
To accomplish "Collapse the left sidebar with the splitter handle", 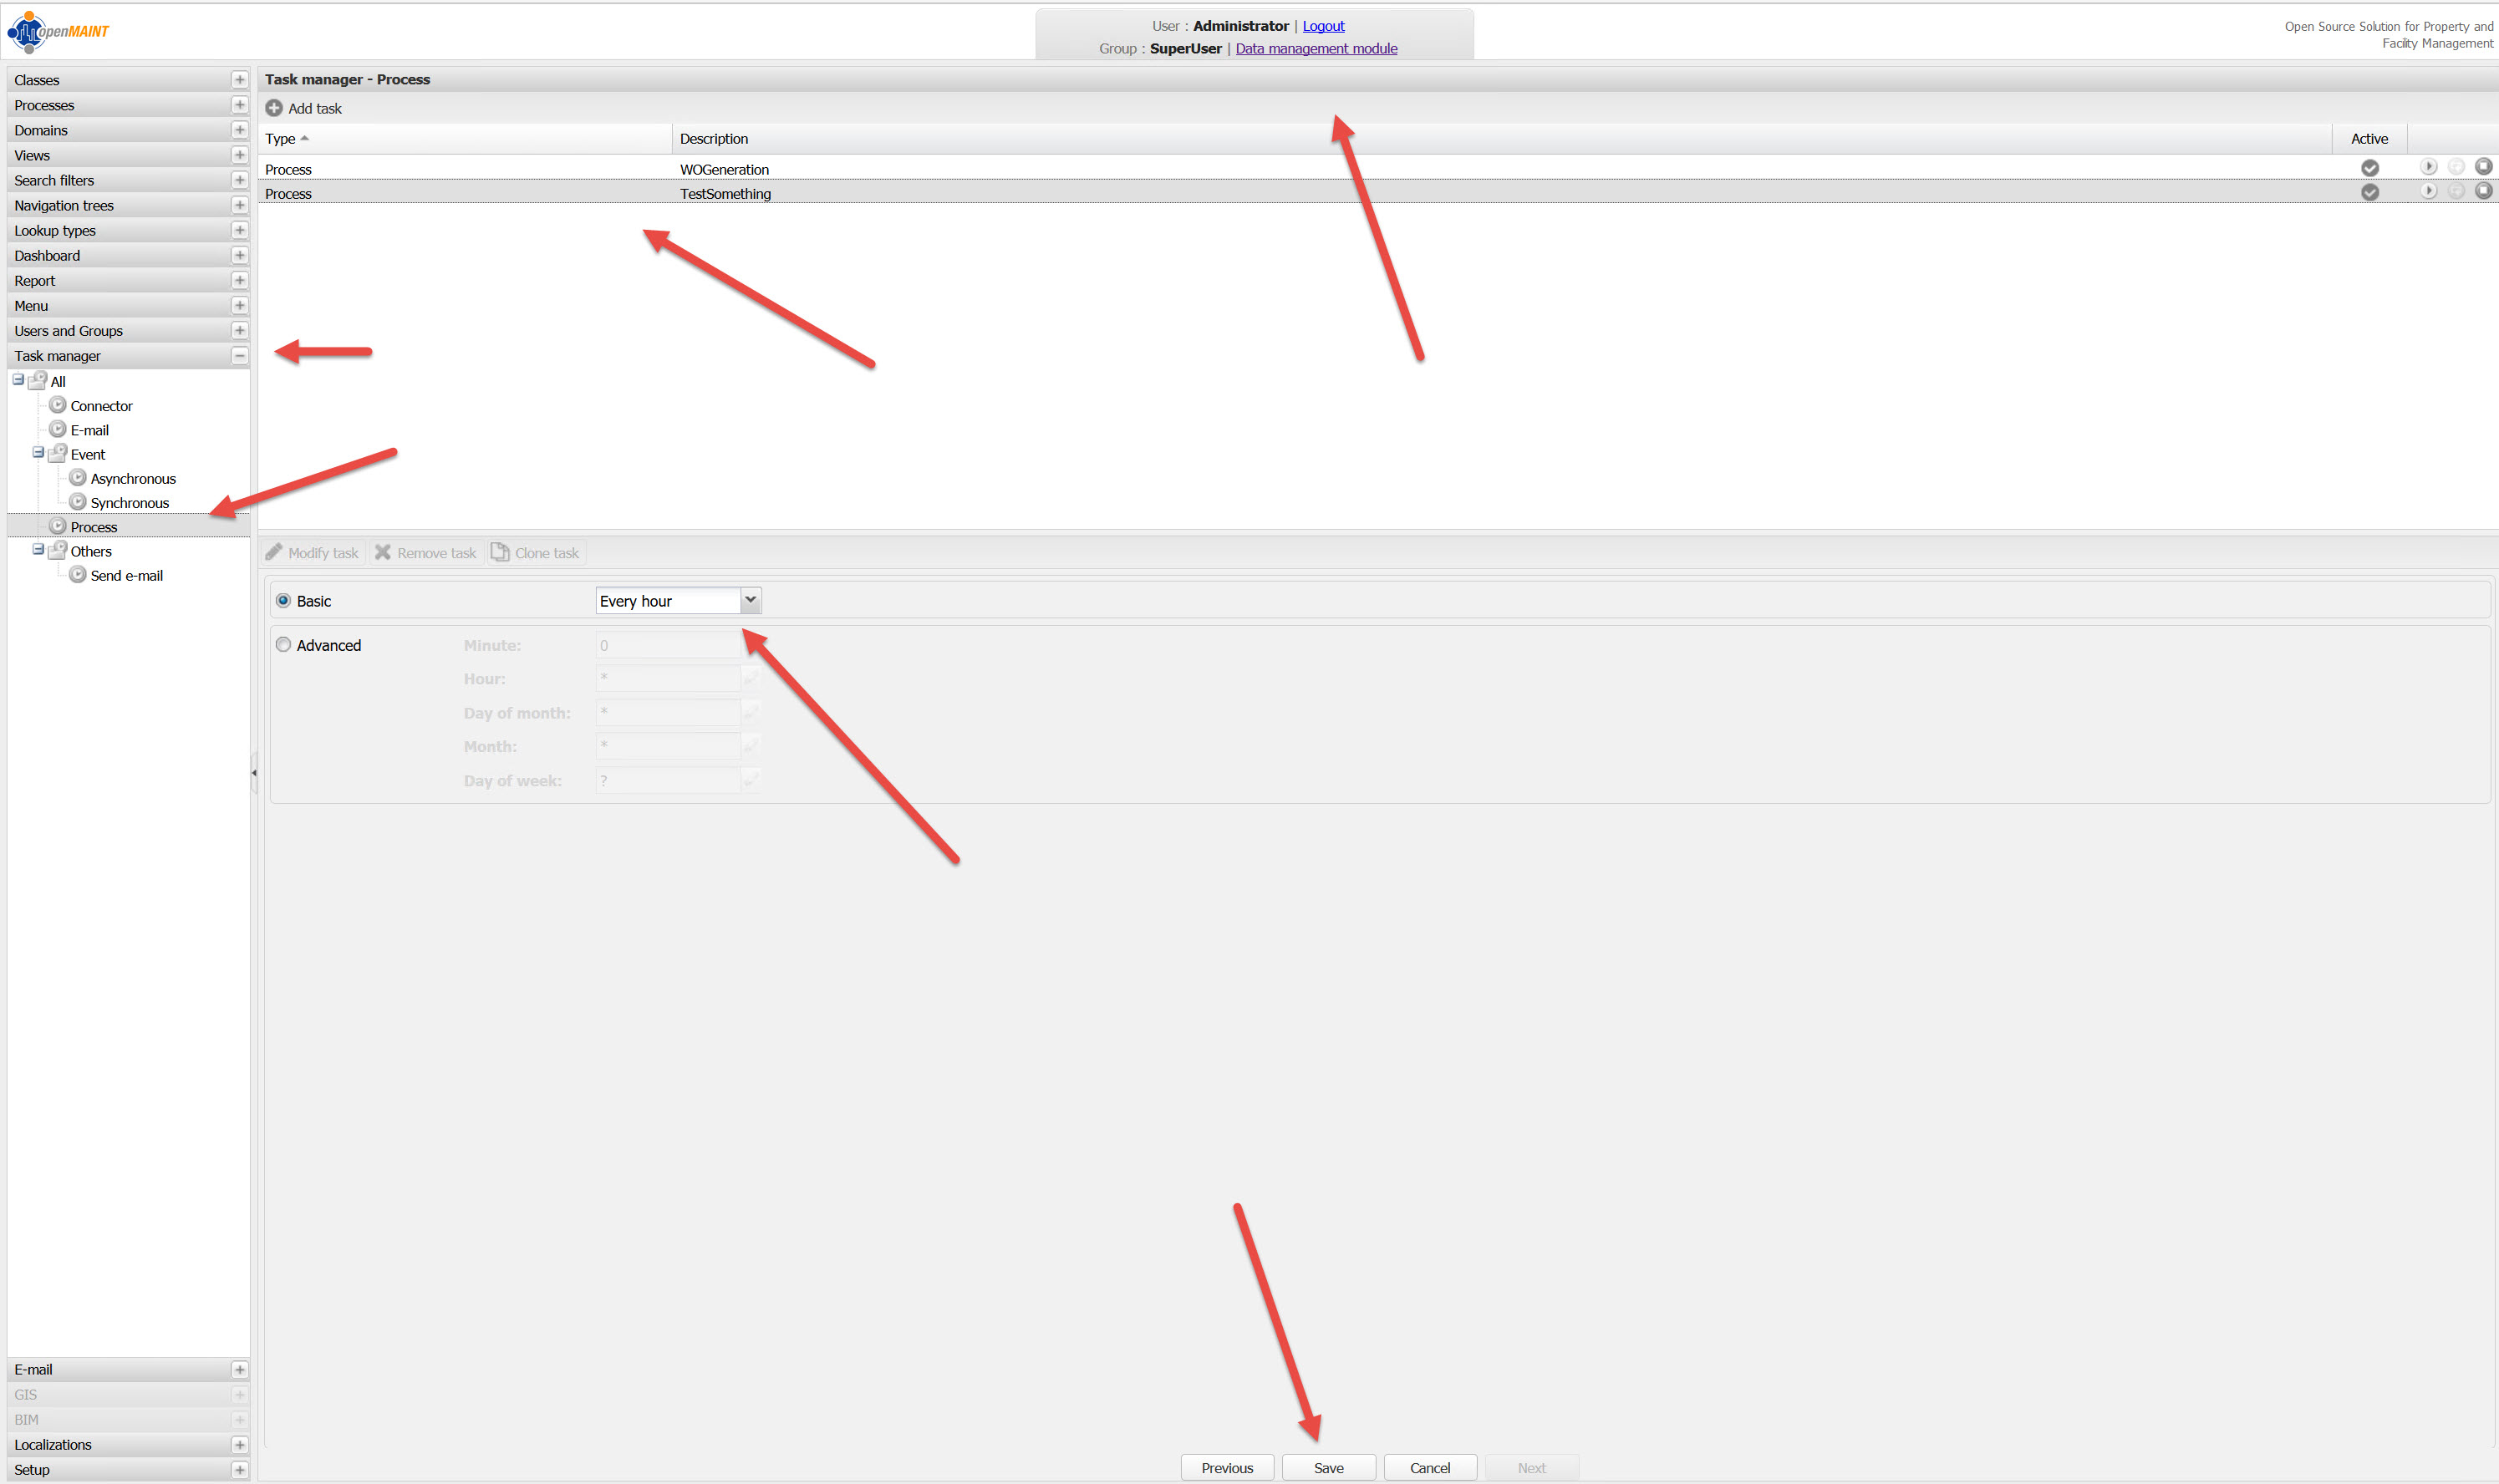I will 254,772.
